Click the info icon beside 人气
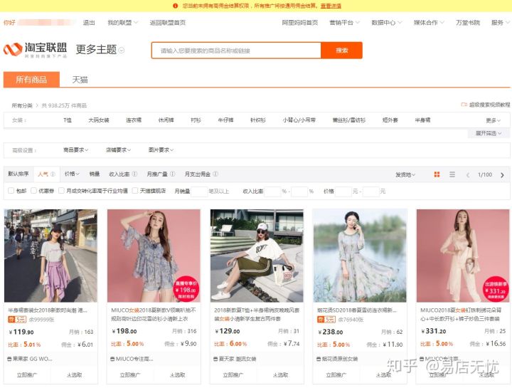This screenshot has width=512, height=388. coord(53,174)
